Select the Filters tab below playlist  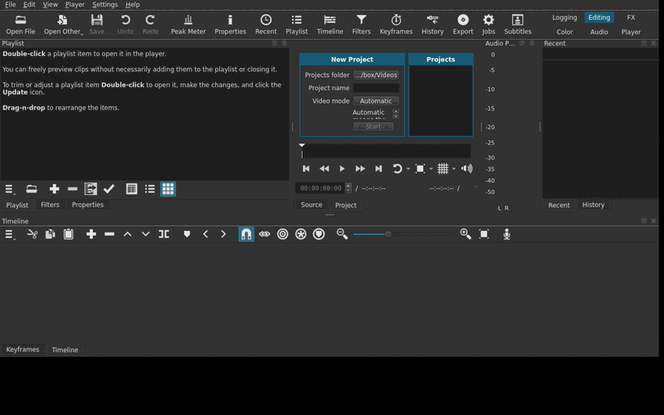[x=50, y=204]
